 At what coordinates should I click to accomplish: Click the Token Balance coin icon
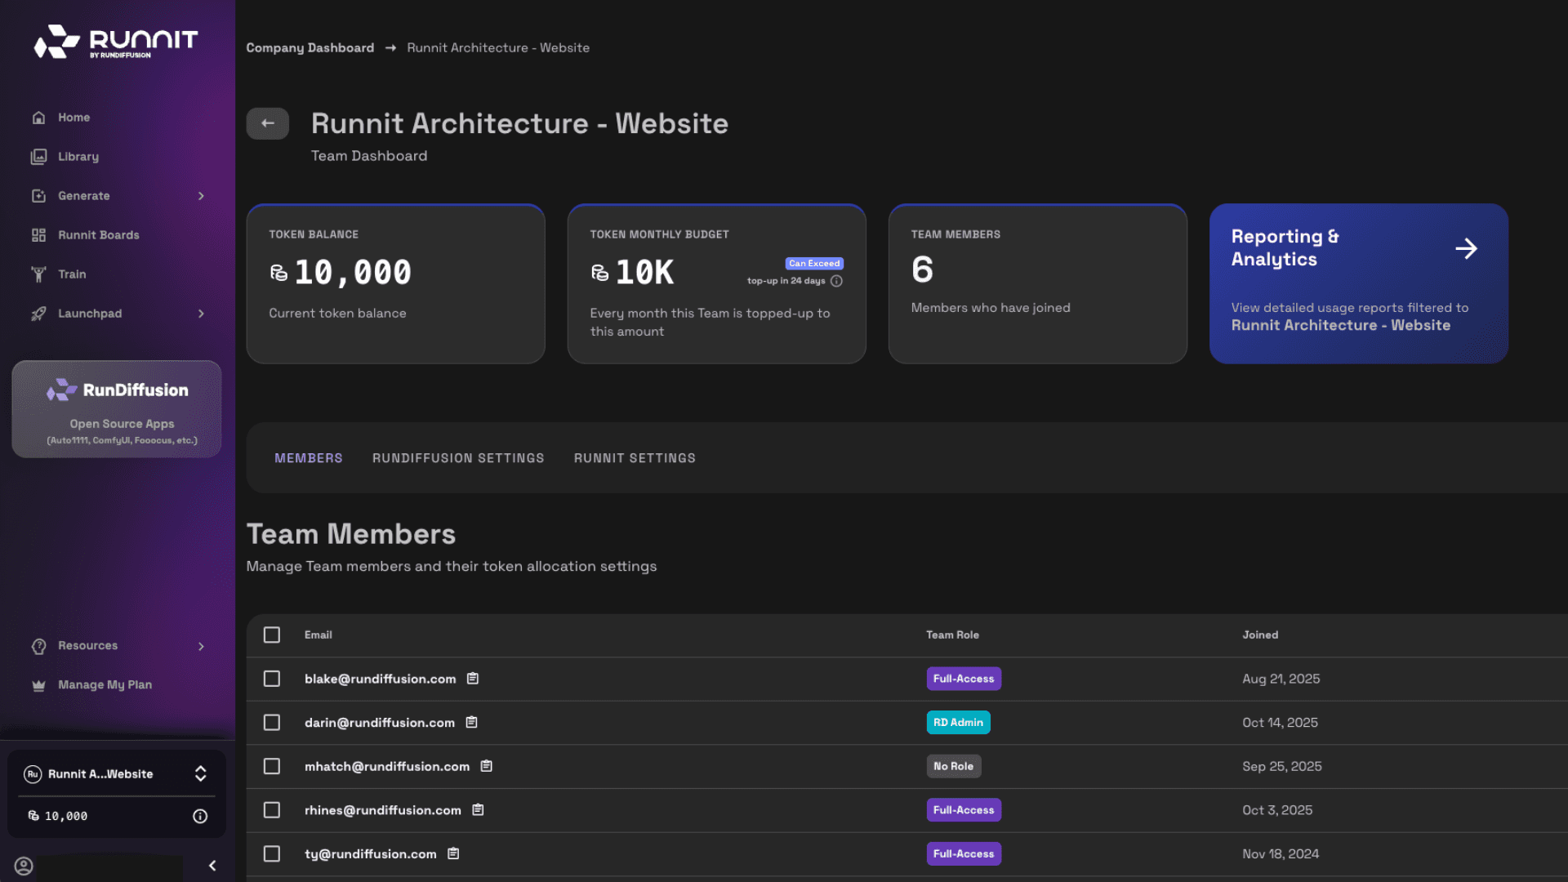click(x=278, y=273)
